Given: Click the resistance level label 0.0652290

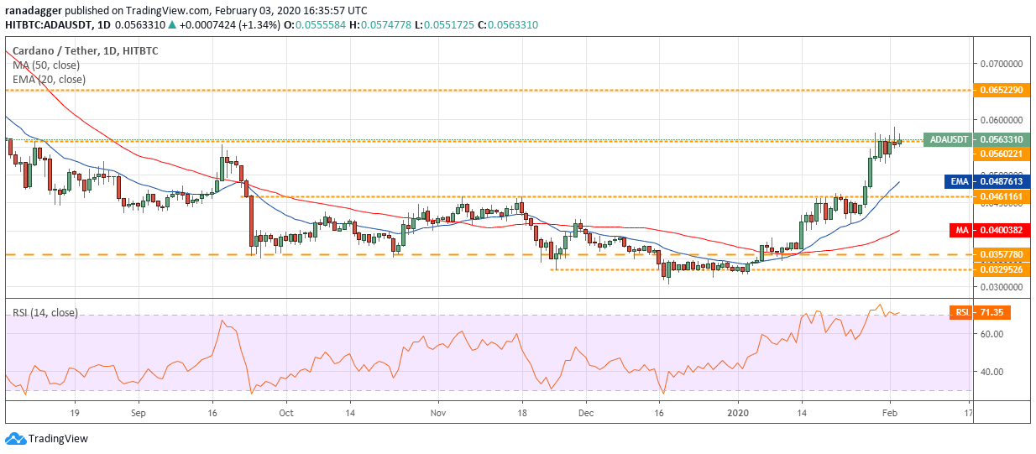Looking at the screenshot, I should point(1001,89).
